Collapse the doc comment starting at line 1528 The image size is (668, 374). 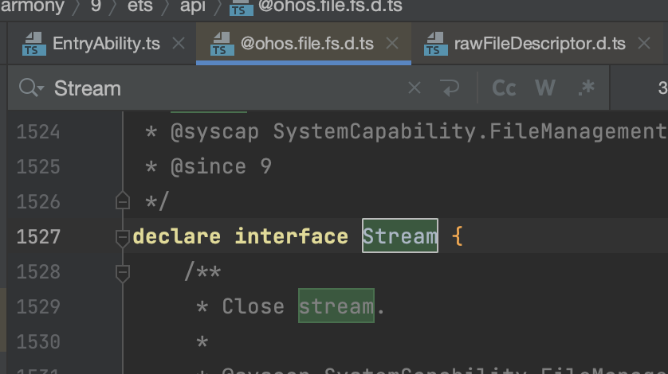click(123, 272)
